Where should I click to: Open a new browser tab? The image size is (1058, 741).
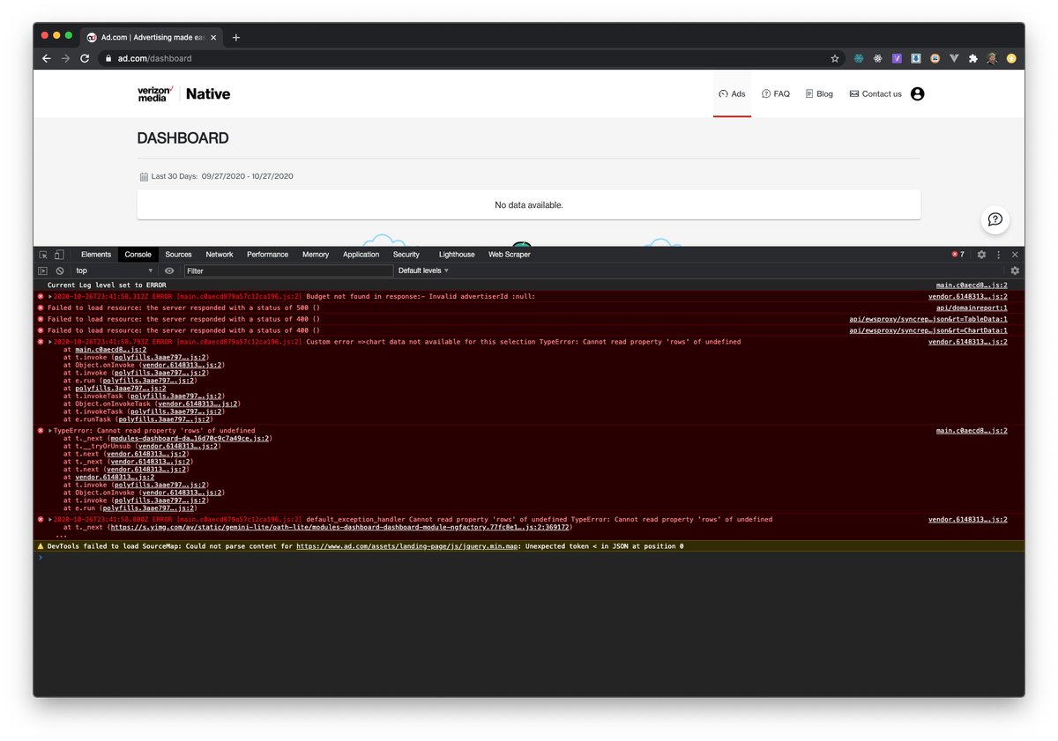(236, 37)
